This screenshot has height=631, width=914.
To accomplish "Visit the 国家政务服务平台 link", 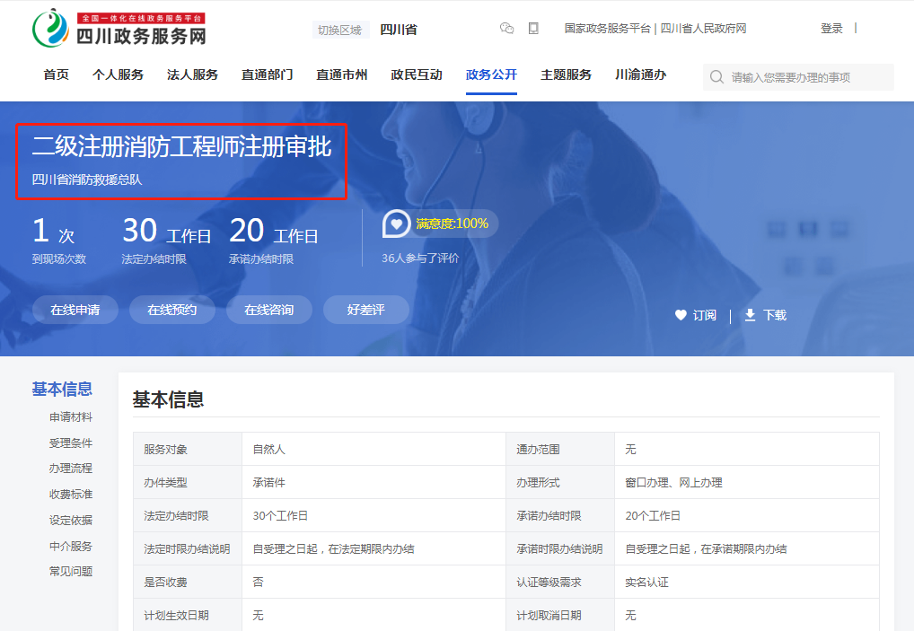I will pyautogui.click(x=607, y=29).
